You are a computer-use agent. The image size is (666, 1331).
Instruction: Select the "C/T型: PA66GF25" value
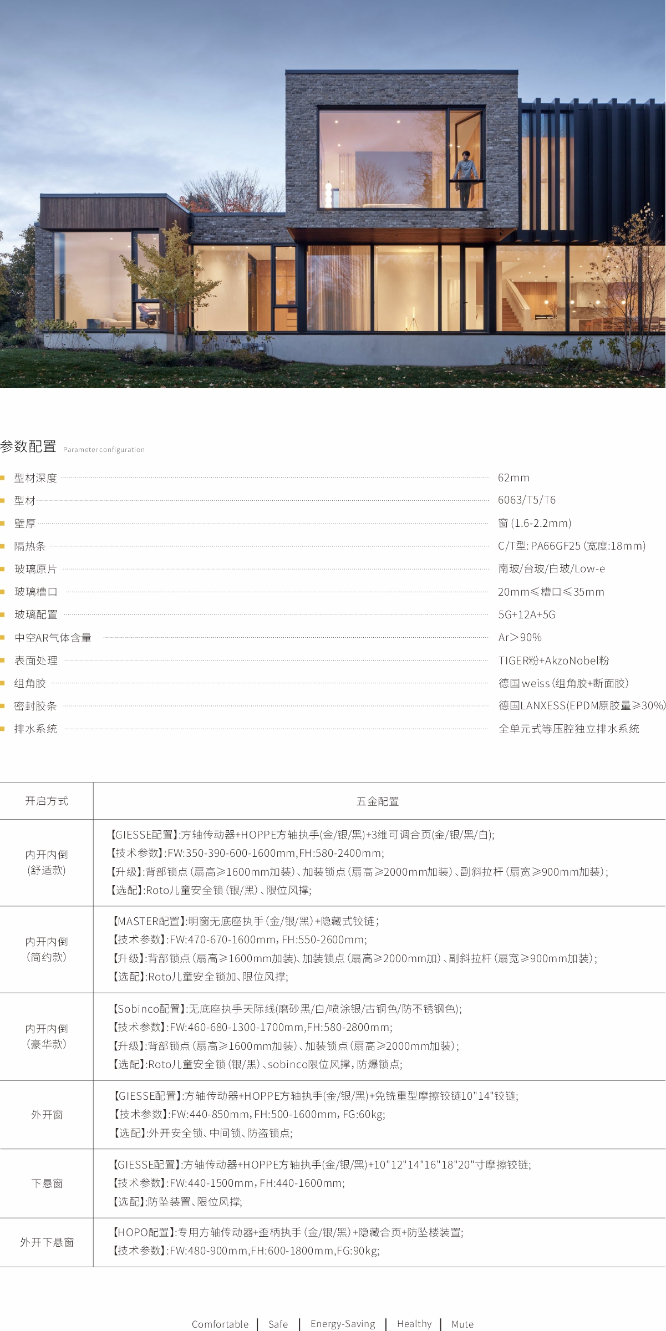tap(572, 546)
